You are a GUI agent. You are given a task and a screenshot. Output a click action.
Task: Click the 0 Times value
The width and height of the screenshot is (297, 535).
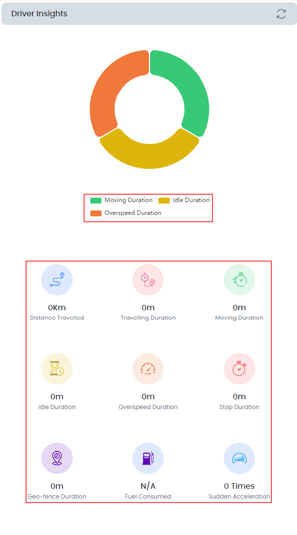(x=239, y=486)
